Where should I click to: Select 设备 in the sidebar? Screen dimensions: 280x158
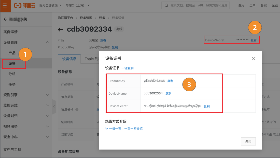point(12,64)
